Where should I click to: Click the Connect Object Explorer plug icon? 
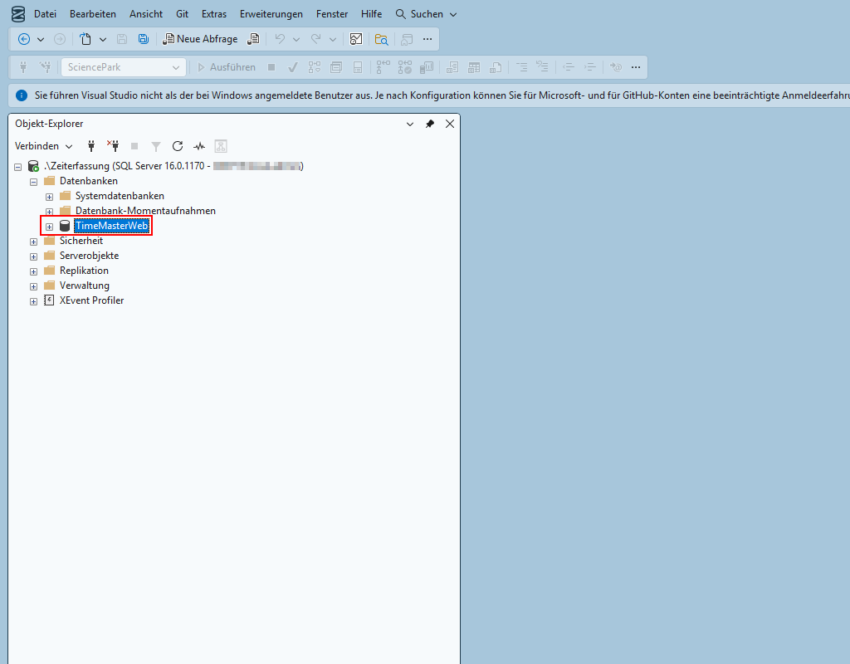pyautogui.click(x=92, y=146)
